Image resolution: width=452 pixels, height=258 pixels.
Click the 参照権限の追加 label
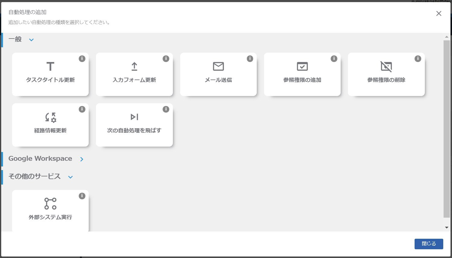coord(302,80)
